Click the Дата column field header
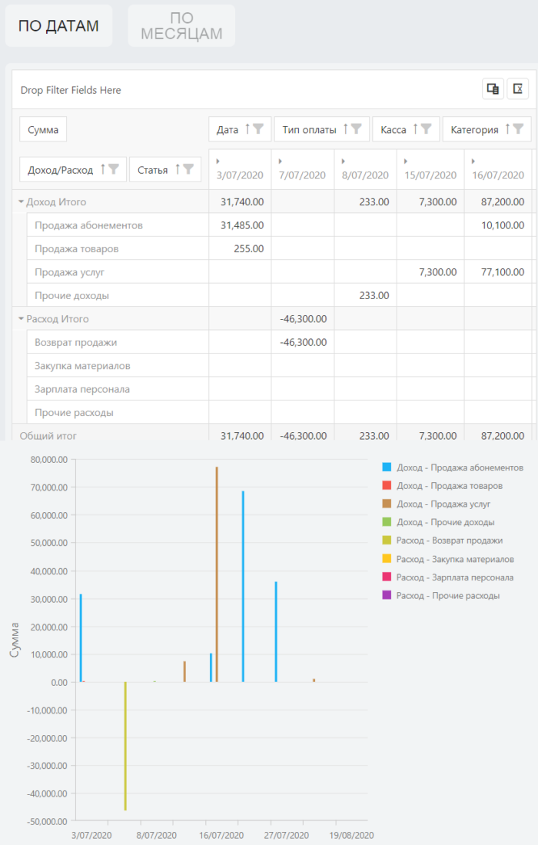Screen dimensions: 538x845 click(x=240, y=129)
